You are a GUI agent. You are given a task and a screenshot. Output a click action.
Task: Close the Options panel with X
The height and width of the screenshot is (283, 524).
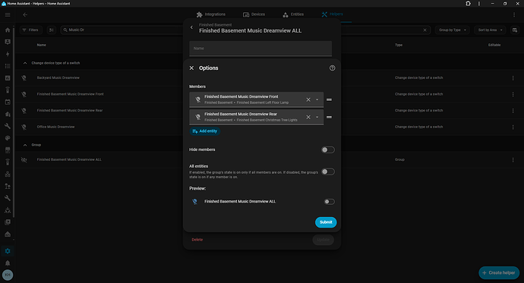(191, 68)
